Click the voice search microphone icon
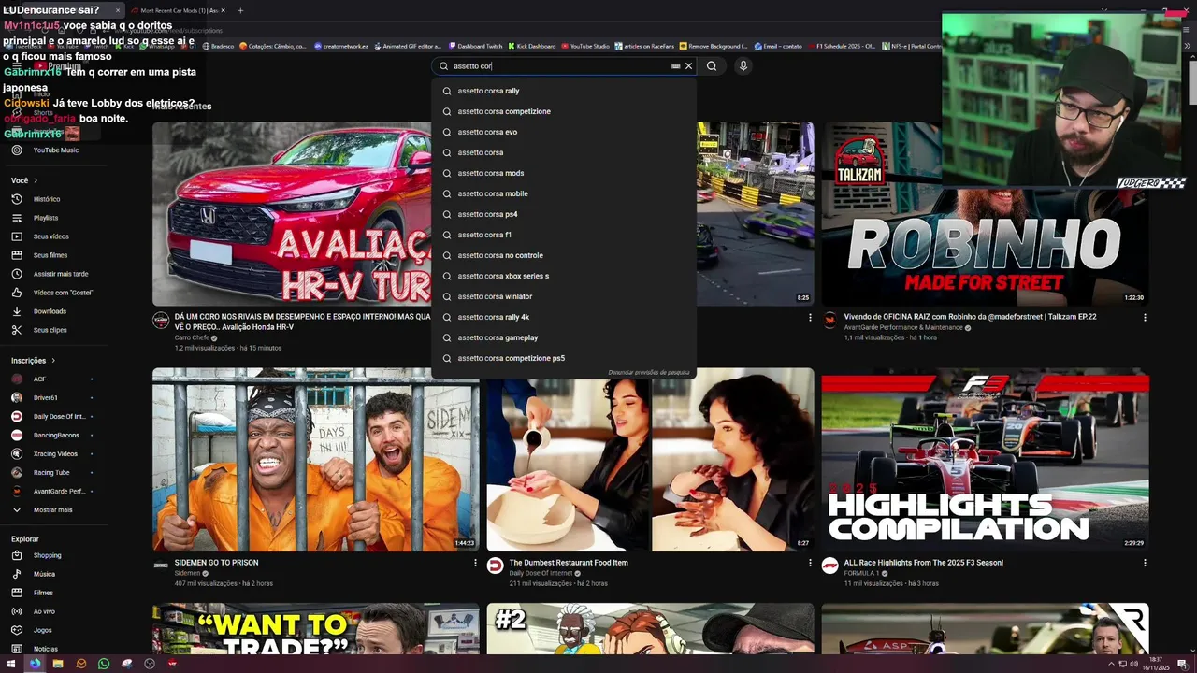Viewport: 1197px width, 673px height. click(743, 66)
